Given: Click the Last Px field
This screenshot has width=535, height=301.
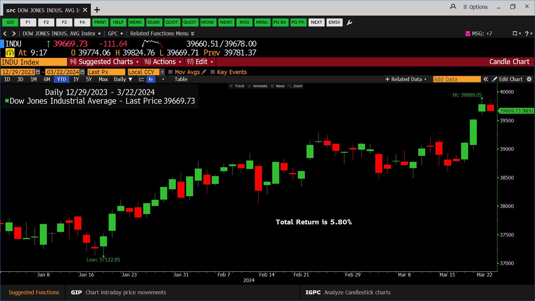Looking at the screenshot, I should 106,72.
